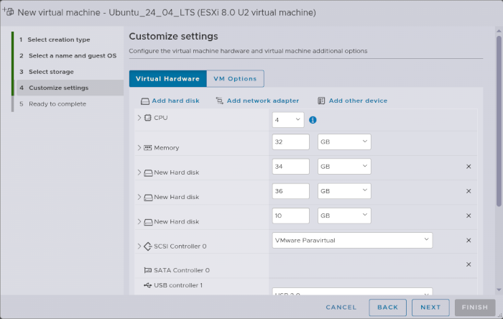Click the SATA Controller 0 icon
This screenshot has height=319, width=503.
(147, 270)
